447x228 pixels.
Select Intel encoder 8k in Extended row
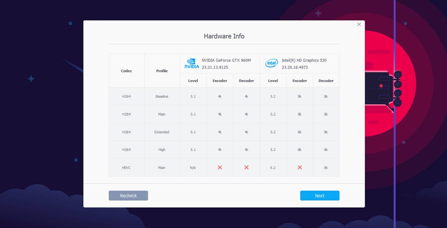point(299,132)
